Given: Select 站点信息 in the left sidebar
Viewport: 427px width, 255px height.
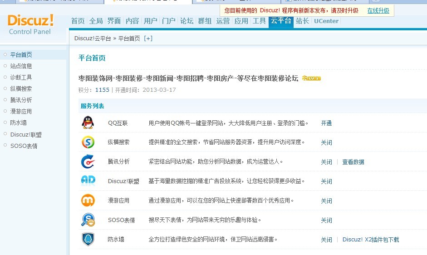Looking at the screenshot, I should (x=21, y=66).
